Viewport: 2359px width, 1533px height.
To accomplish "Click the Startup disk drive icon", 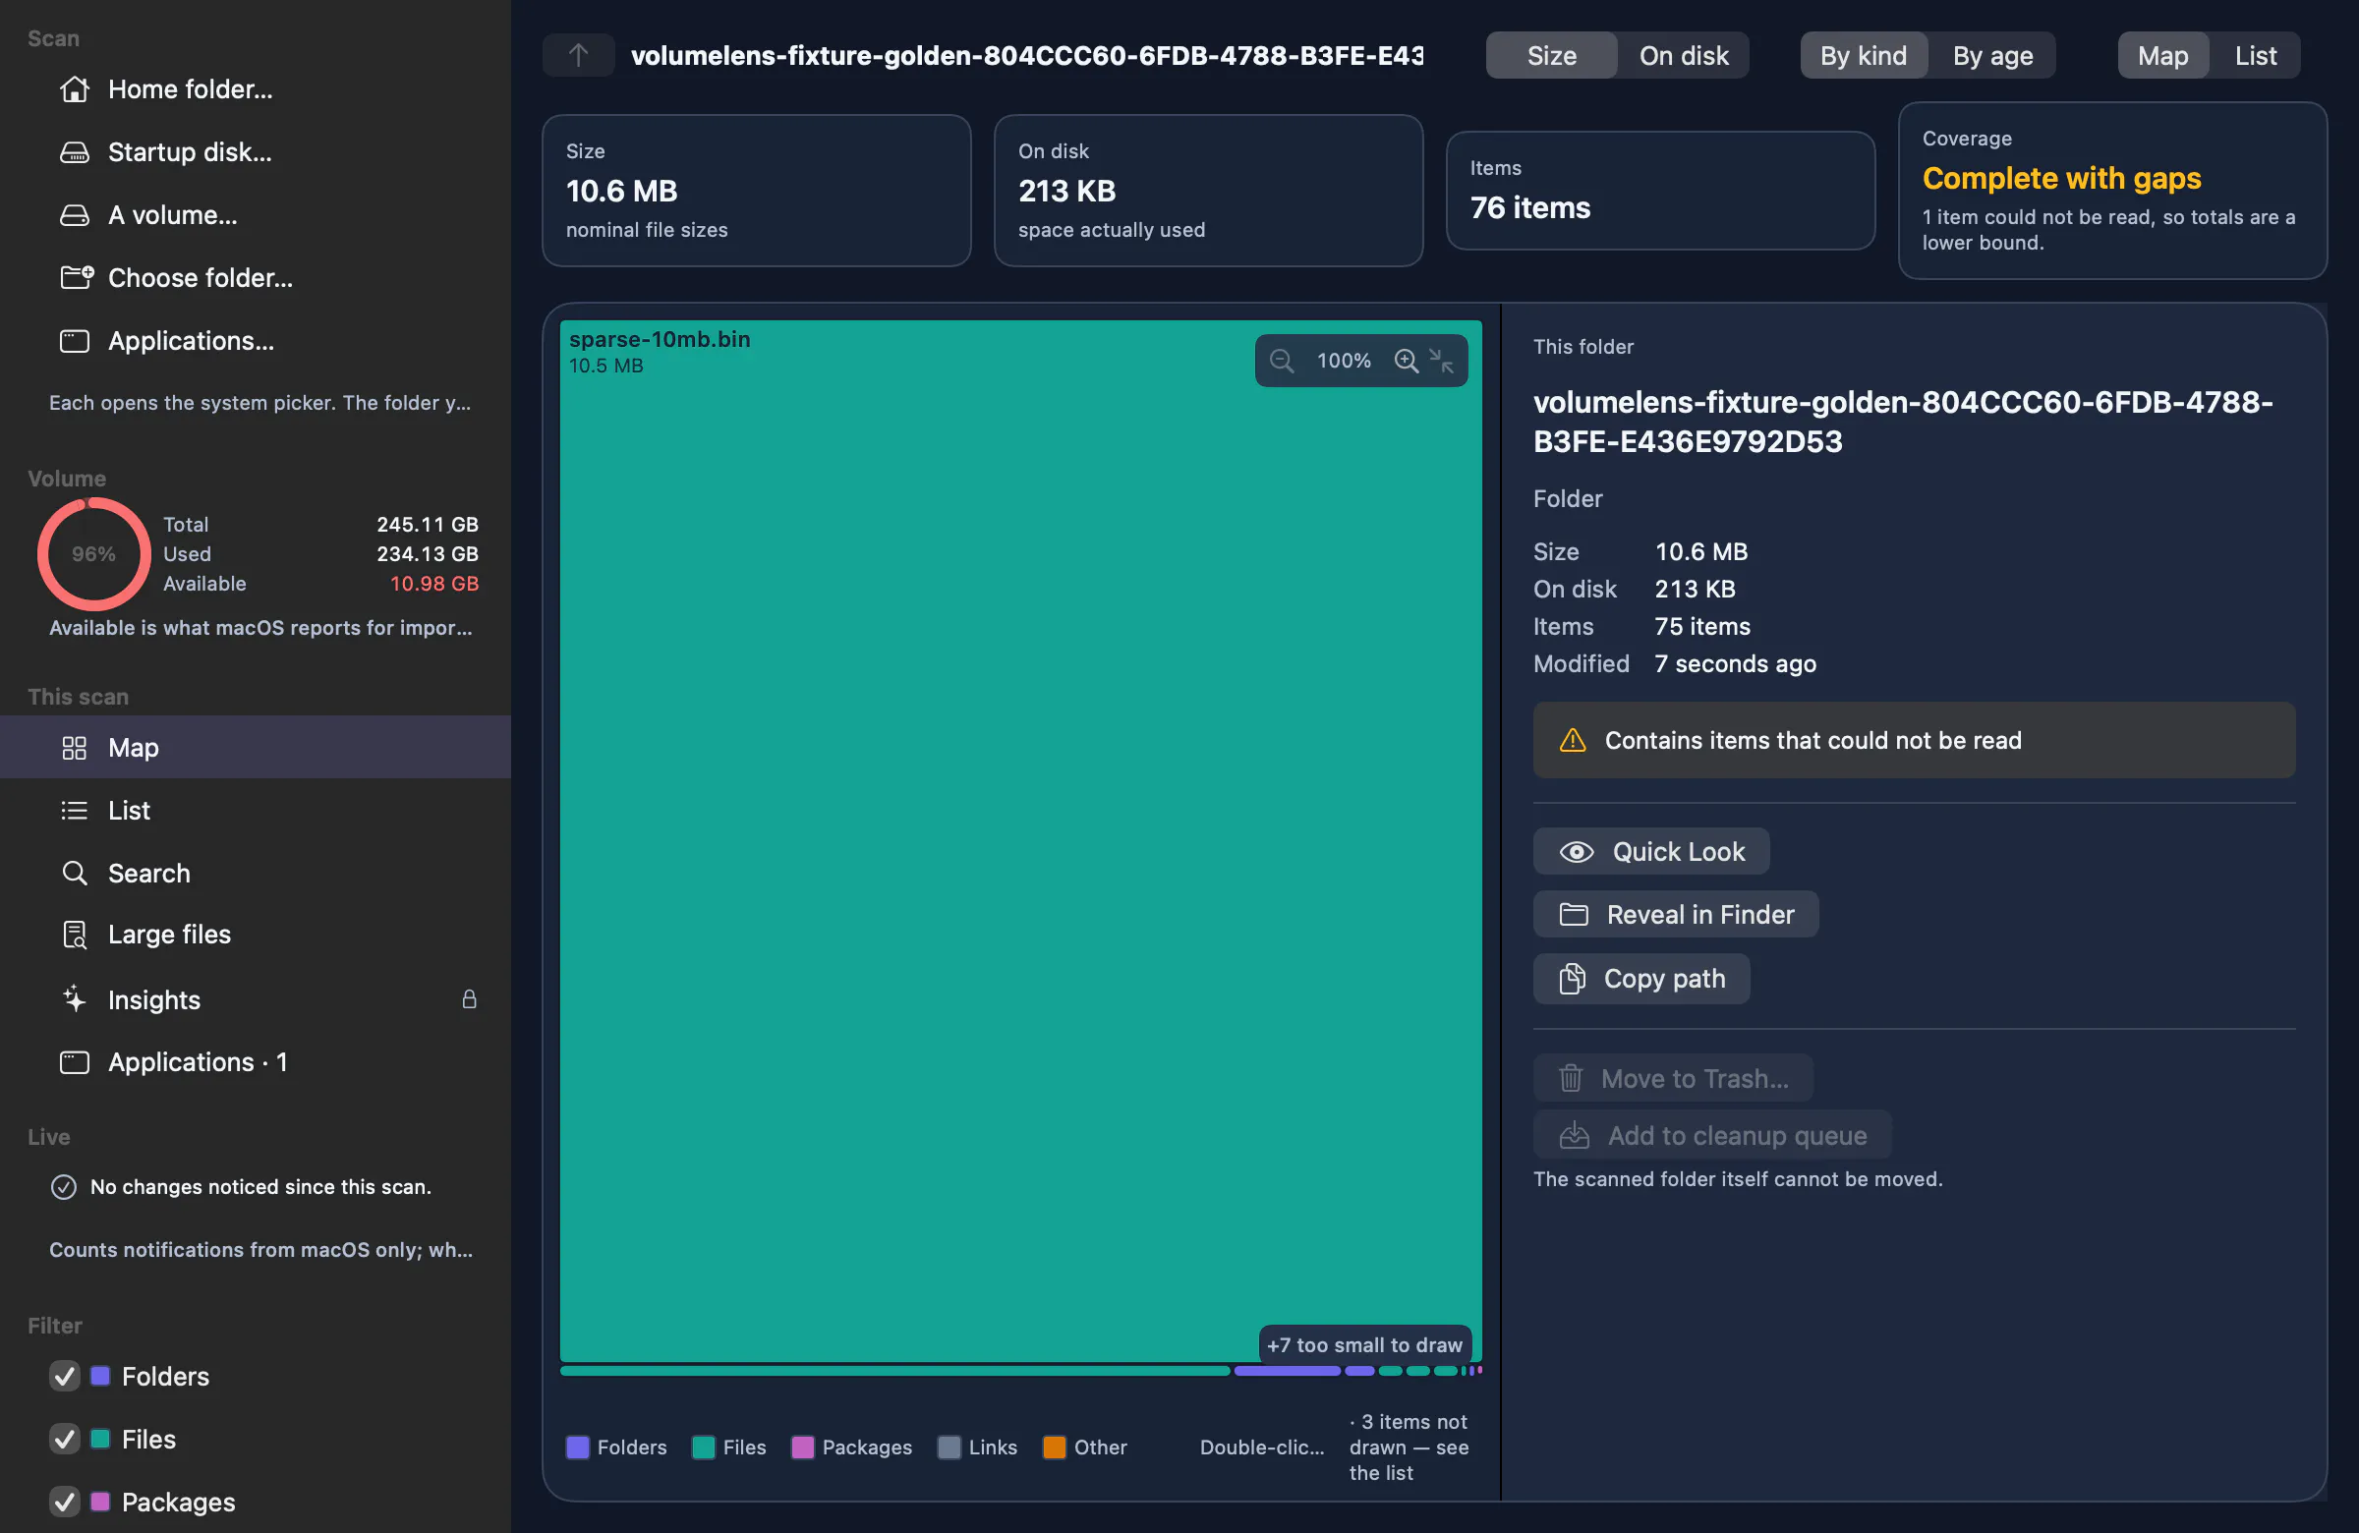I will [75, 151].
